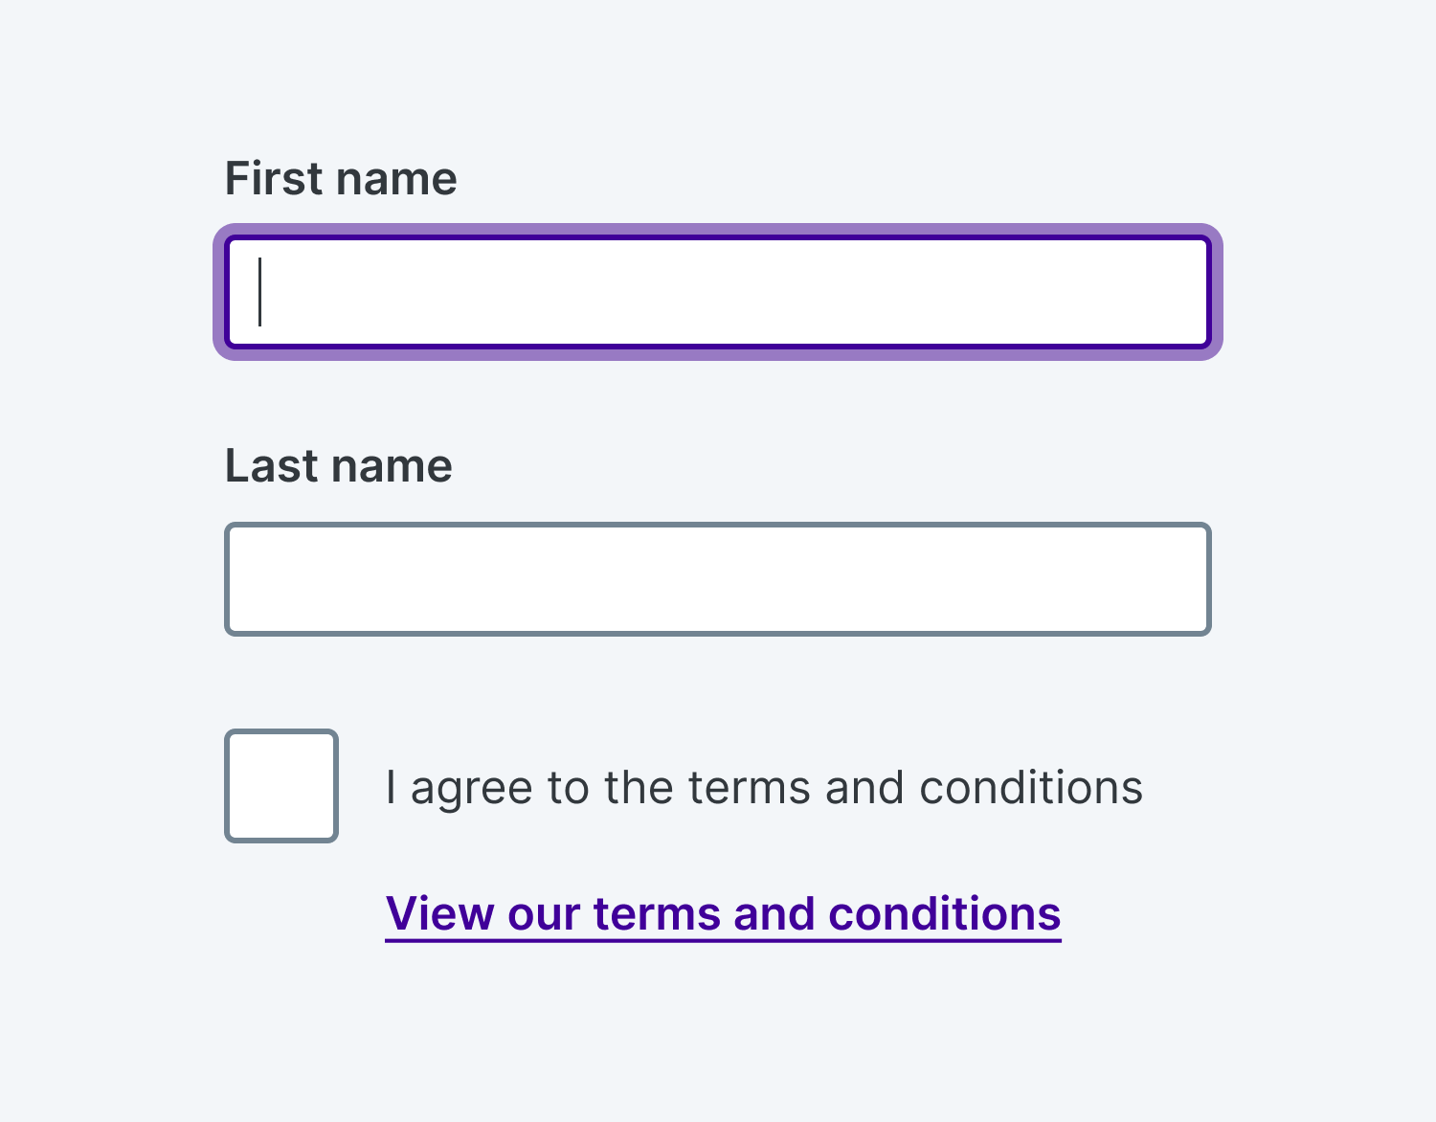
Task: Place cursor in the focused purple-outlined field
Action: pos(718,292)
